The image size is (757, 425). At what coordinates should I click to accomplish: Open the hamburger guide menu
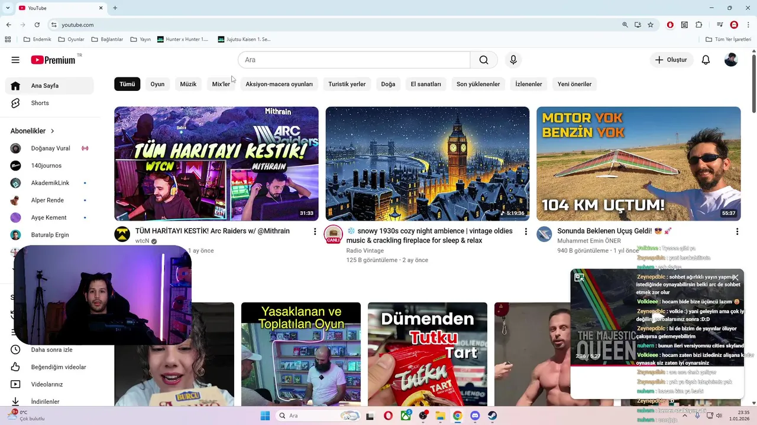[x=15, y=60]
